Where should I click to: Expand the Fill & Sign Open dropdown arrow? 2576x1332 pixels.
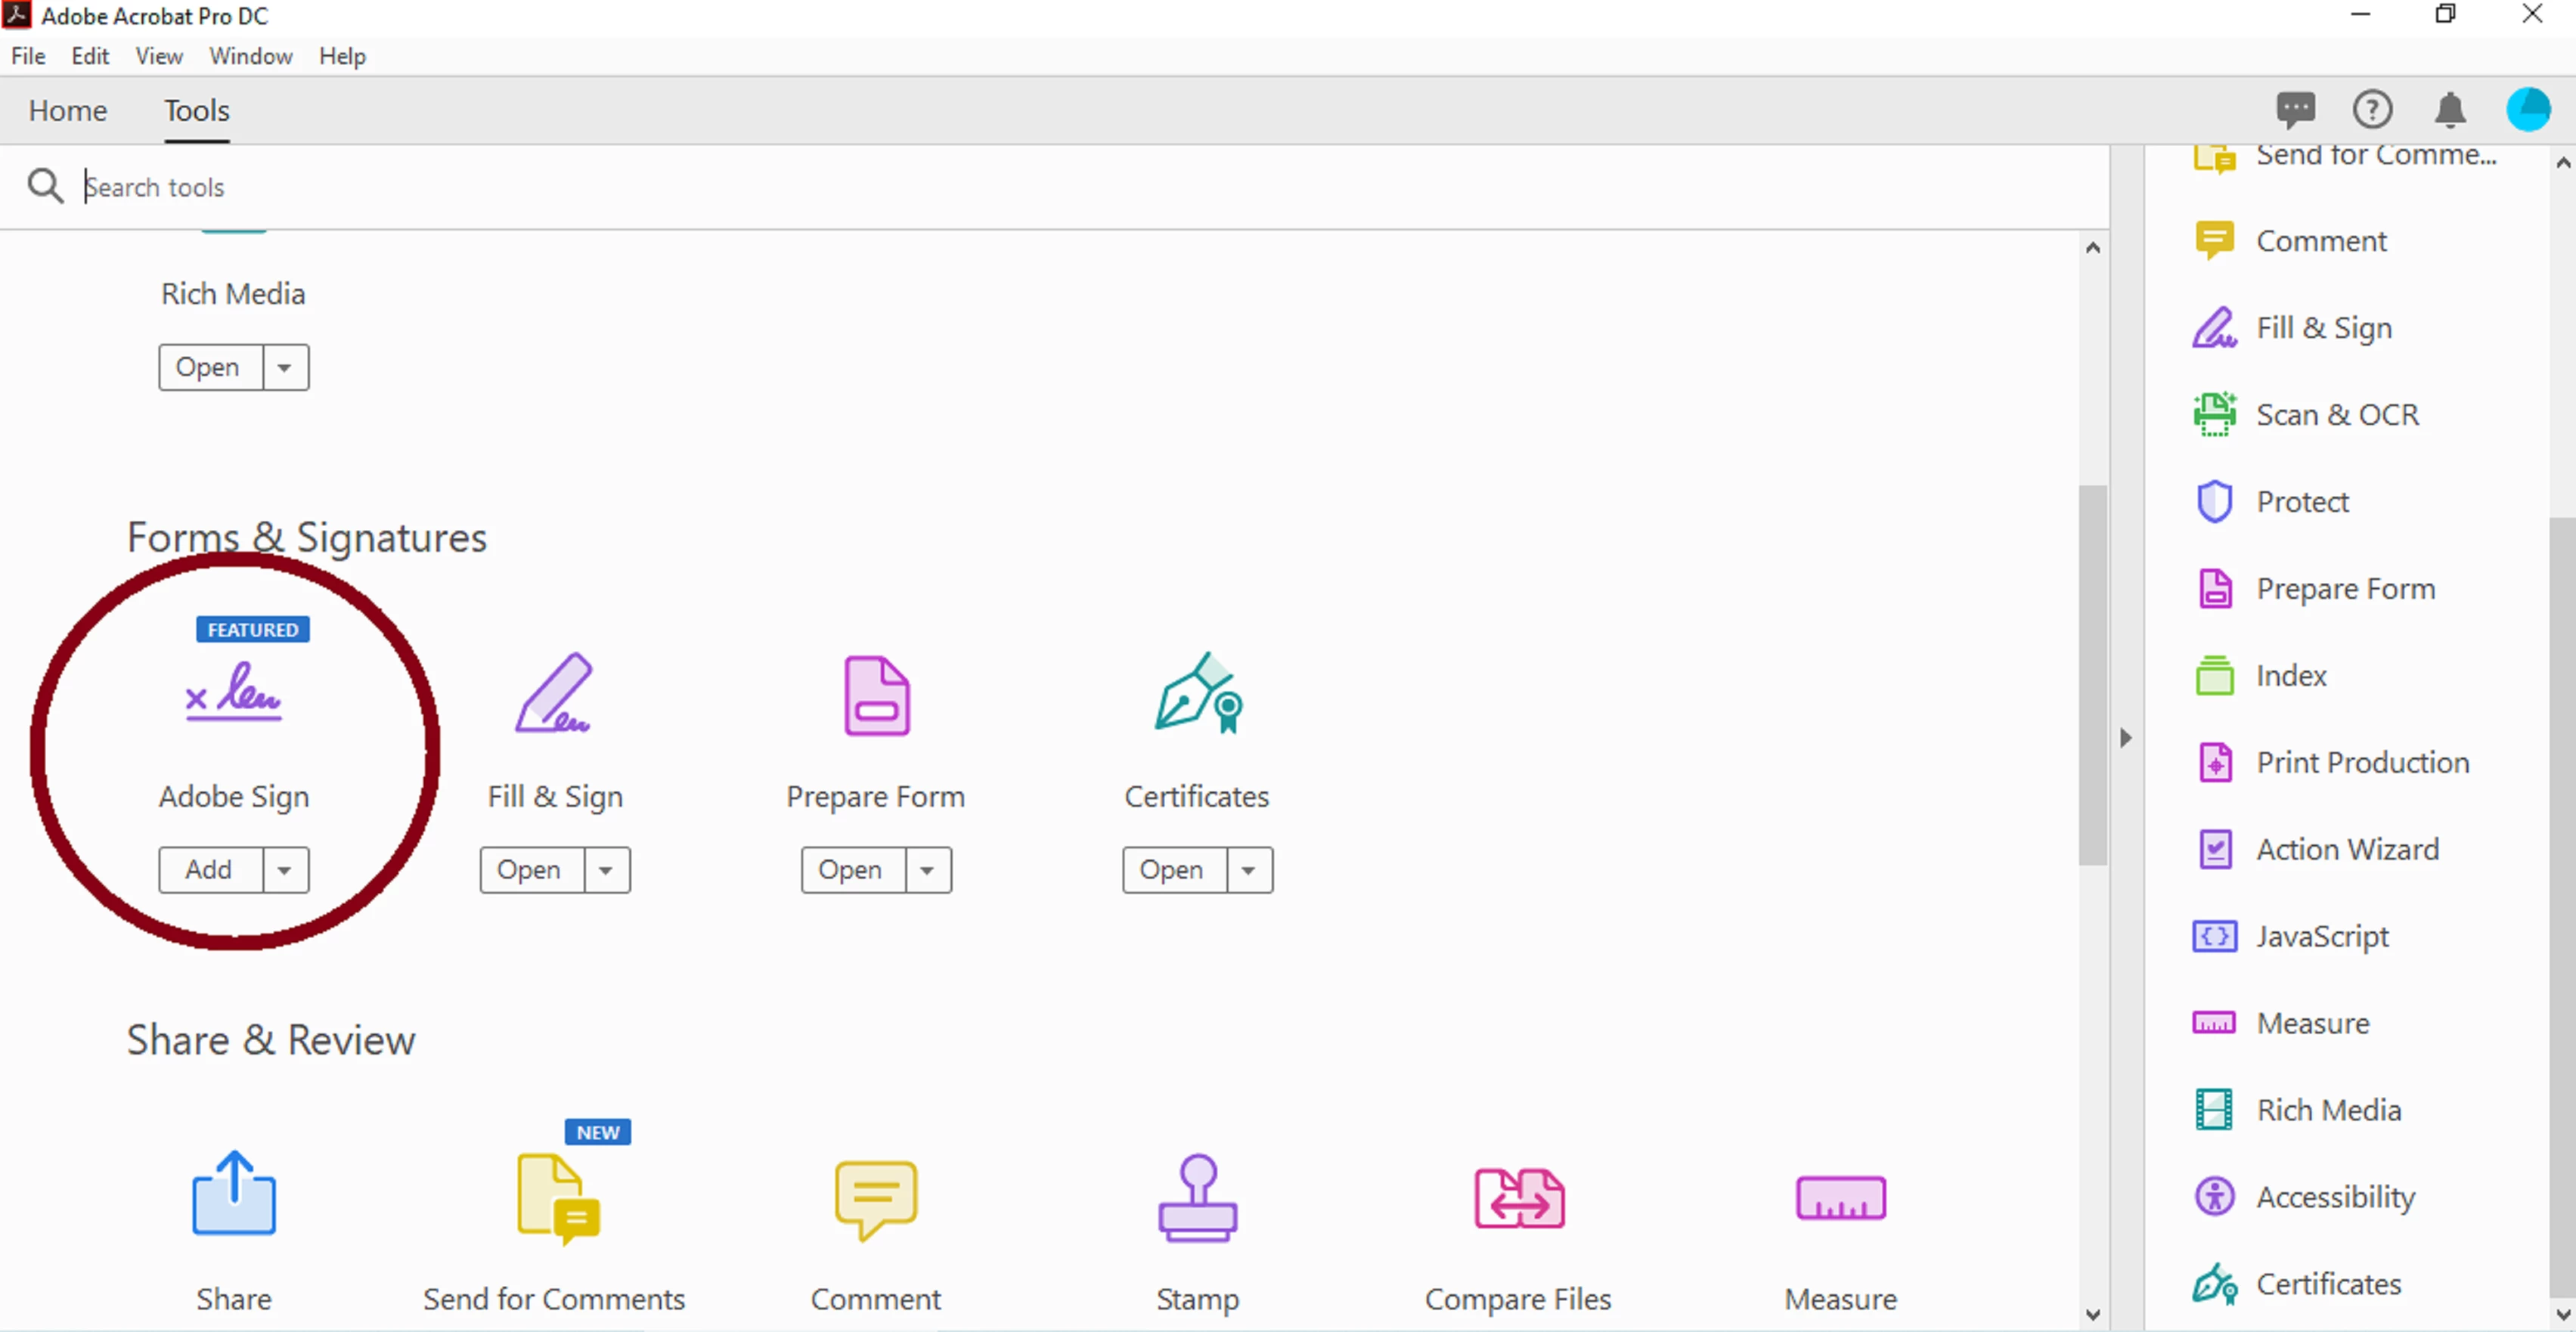[x=606, y=870]
